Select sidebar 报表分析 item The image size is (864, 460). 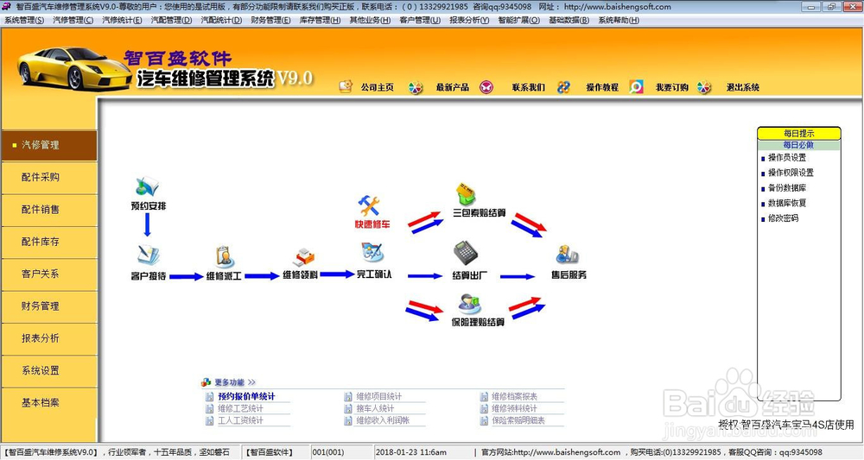(49, 338)
